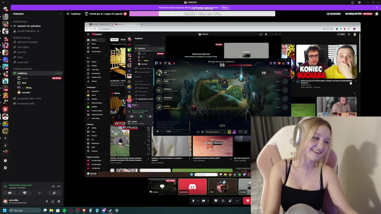Click the Discord logo beside League of Legends
This screenshot has width=381, height=214.
(125, 14)
